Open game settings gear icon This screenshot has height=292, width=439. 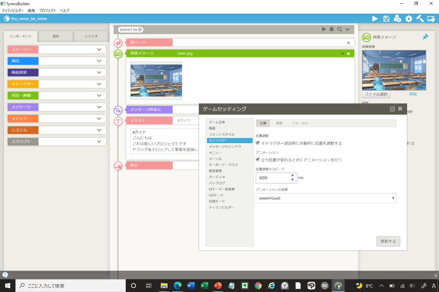point(409,19)
